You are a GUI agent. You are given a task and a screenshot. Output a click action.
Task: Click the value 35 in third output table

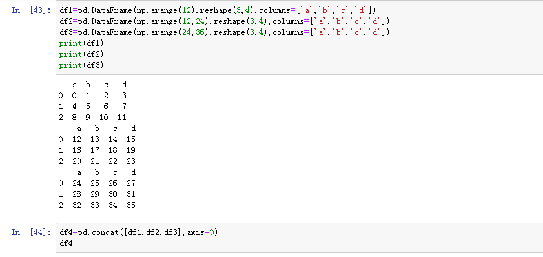coord(131,205)
